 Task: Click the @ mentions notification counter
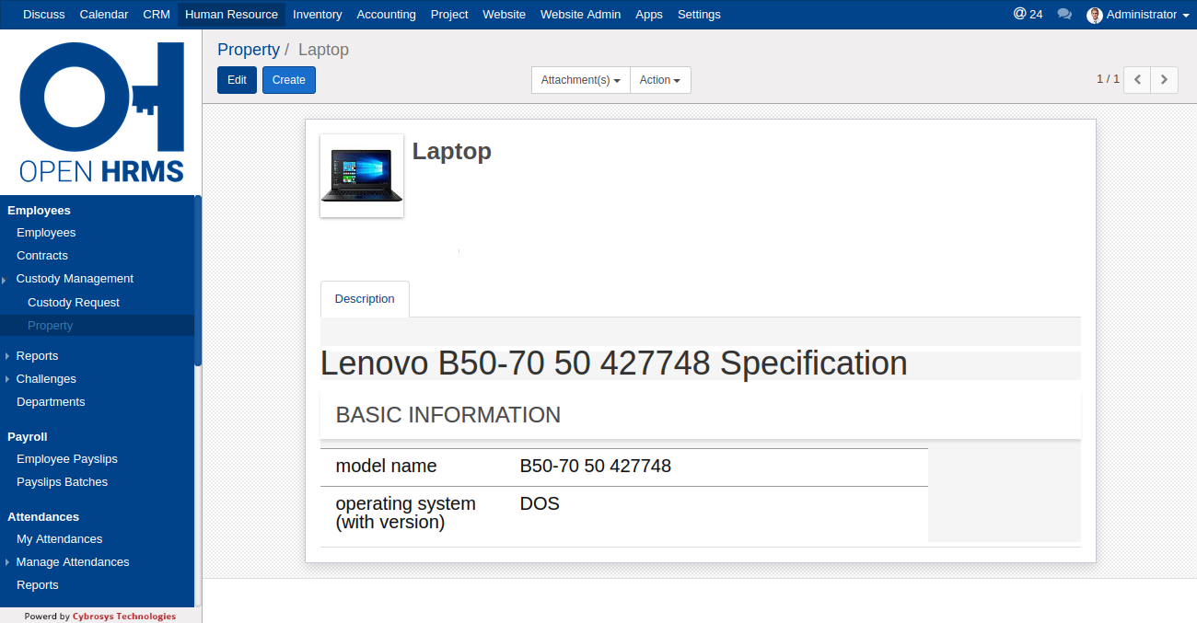(1028, 15)
